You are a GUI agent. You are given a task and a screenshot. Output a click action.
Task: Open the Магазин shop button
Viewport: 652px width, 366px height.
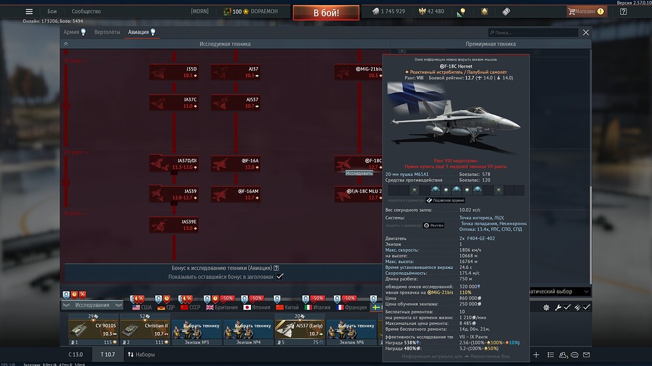coord(587,12)
